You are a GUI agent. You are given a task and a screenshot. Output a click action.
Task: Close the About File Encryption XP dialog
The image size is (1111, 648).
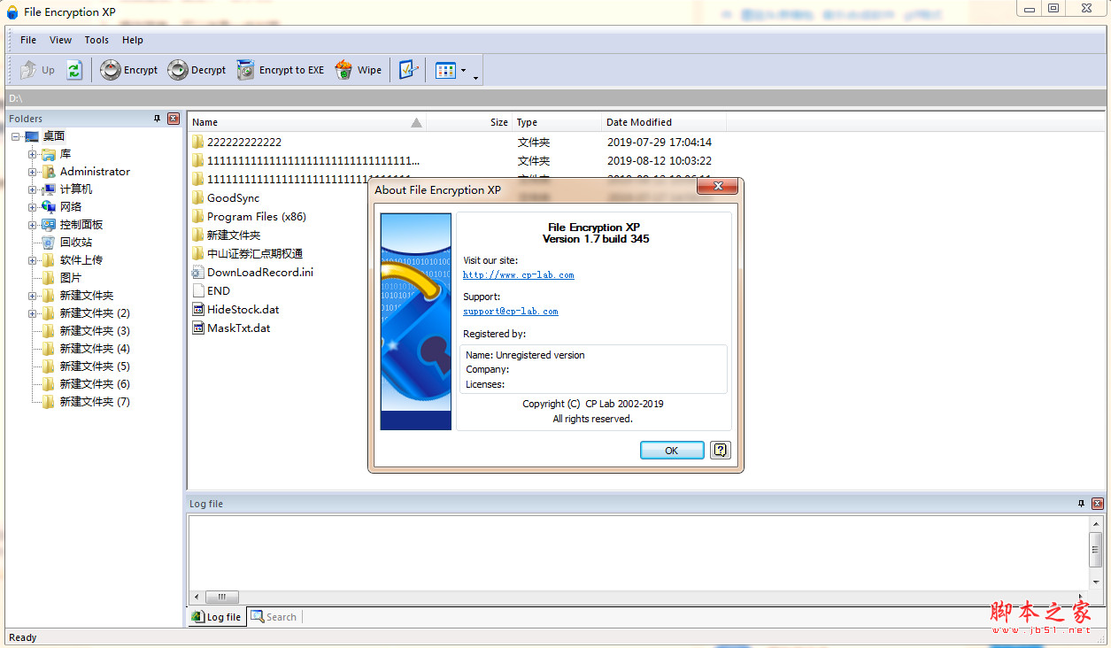click(718, 186)
